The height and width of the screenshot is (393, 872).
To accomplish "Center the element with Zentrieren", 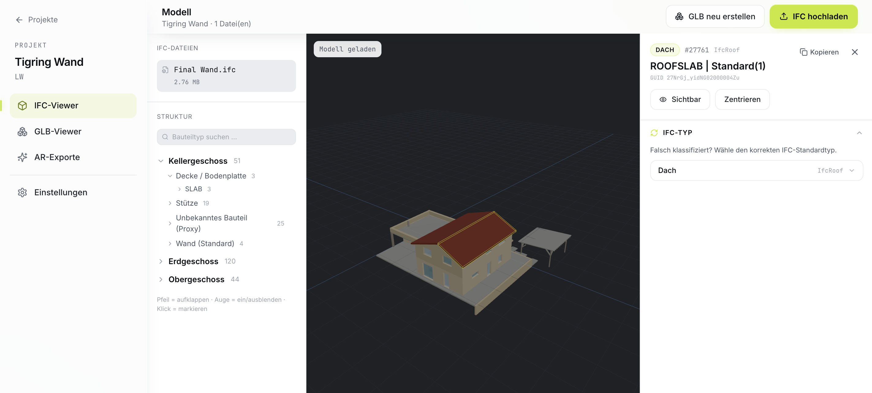I will point(742,99).
